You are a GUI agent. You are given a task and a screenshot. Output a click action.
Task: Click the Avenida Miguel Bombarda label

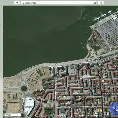click(42, 117)
